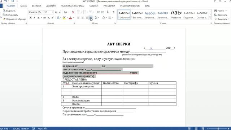Open the ВСТАВКА ribbon tab
The image size is (231, 130).
36,6
